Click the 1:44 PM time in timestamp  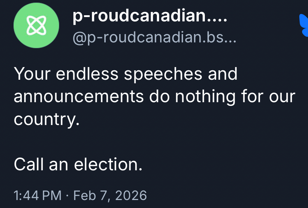pyautogui.click(x=37, y=196)
